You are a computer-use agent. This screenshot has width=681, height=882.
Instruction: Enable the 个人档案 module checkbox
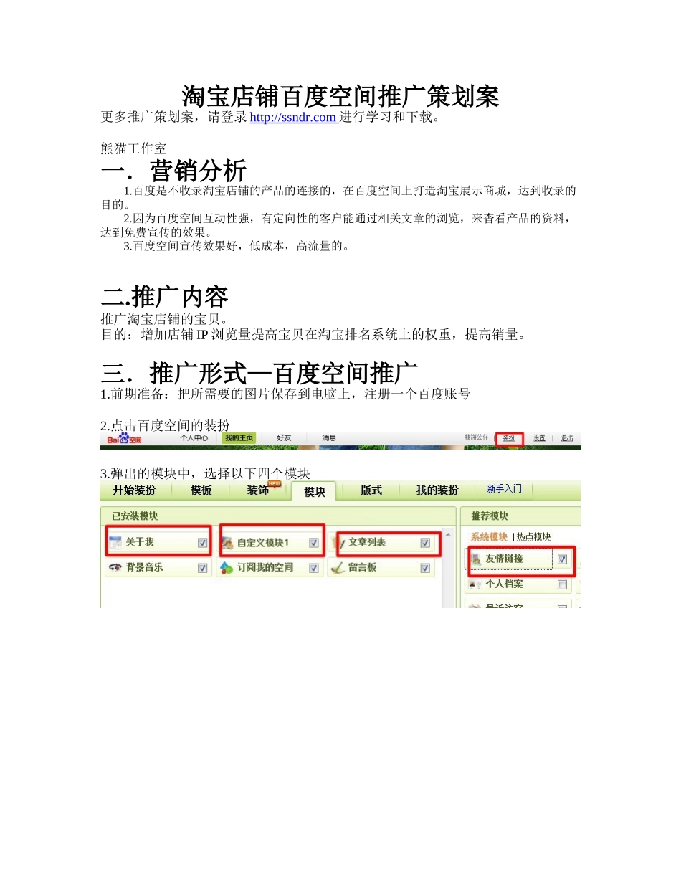[x=562, y=584]
